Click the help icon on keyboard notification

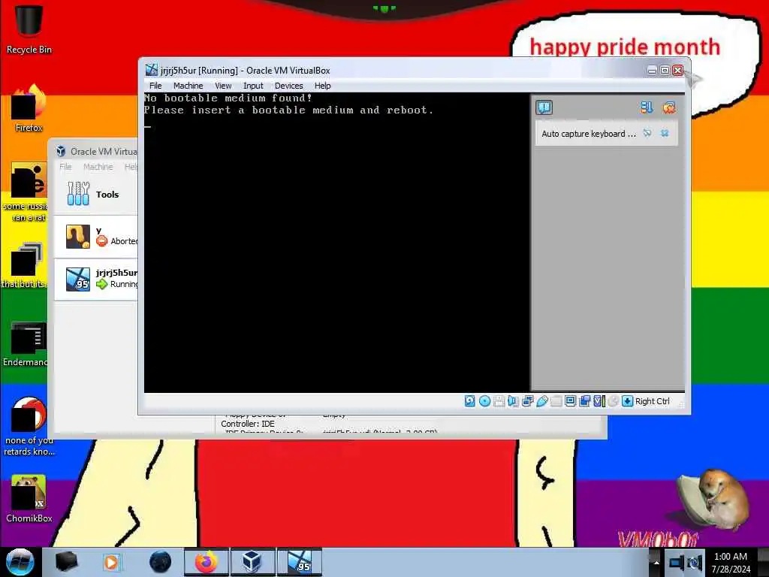point(647,134)
